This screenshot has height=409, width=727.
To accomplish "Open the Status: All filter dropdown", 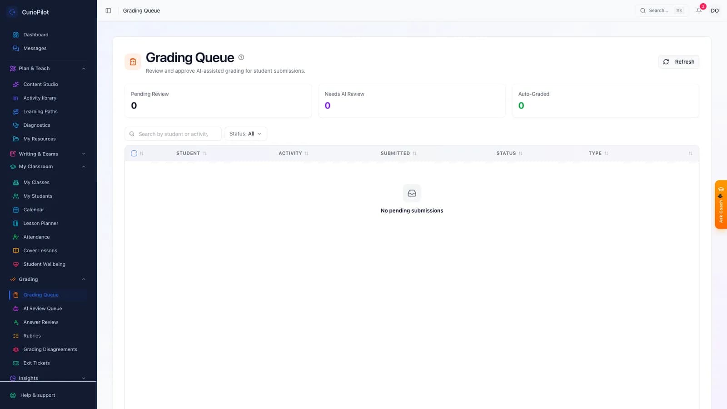I will coord(246,134).
